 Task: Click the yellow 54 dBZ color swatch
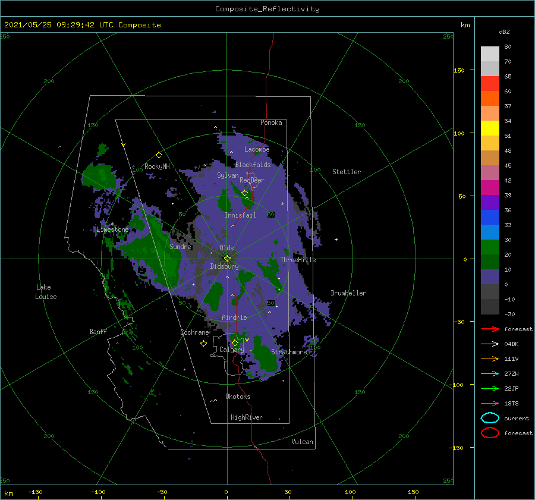tap(490, 128)
